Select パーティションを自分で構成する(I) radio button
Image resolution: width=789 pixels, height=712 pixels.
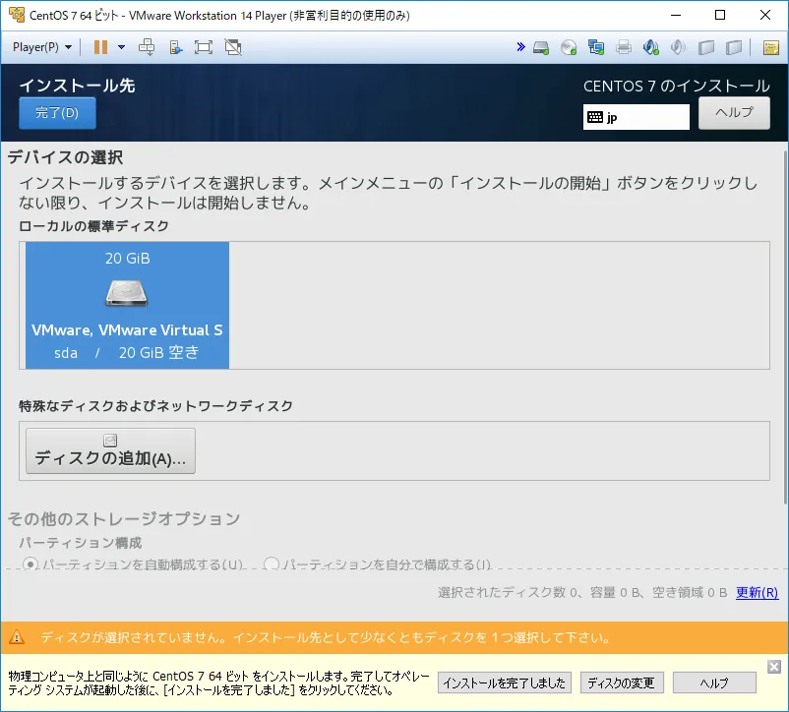point(272,564)
